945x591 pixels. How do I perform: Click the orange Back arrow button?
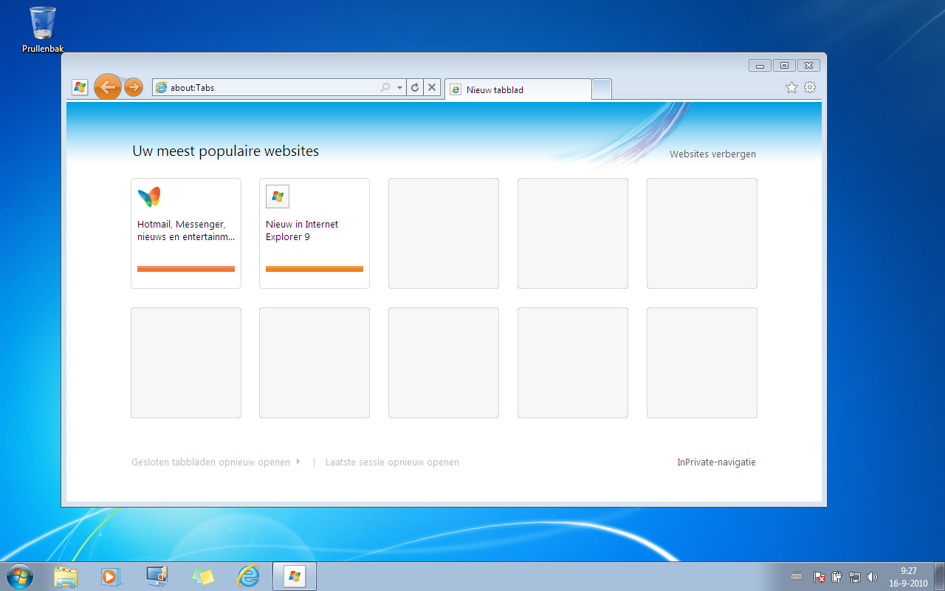(108, 87)
